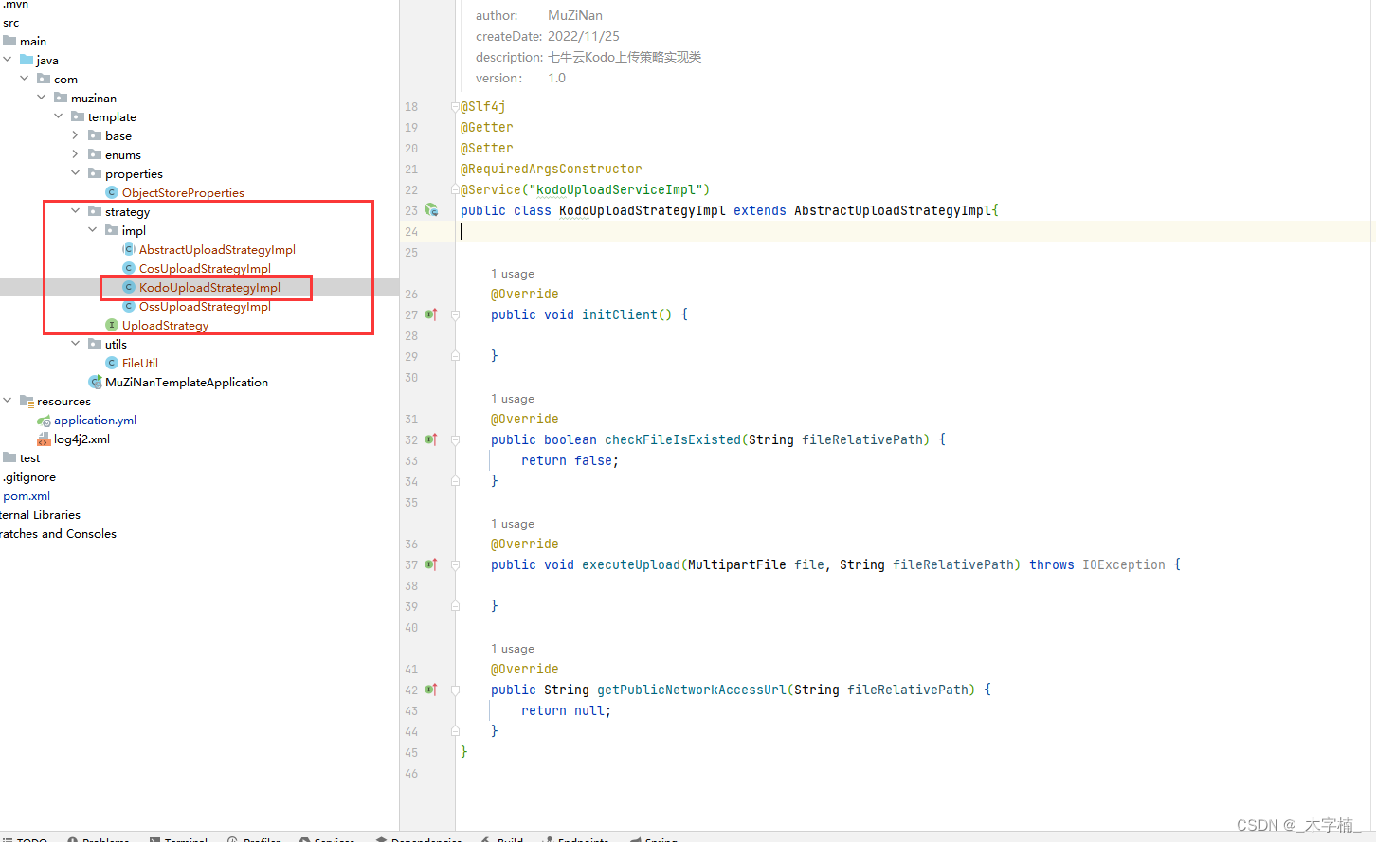The height and width of the screenshot is (842, 1376).
Task: Fold the checkFileIsExisted method at line 32
Action: tap(455, 439)
